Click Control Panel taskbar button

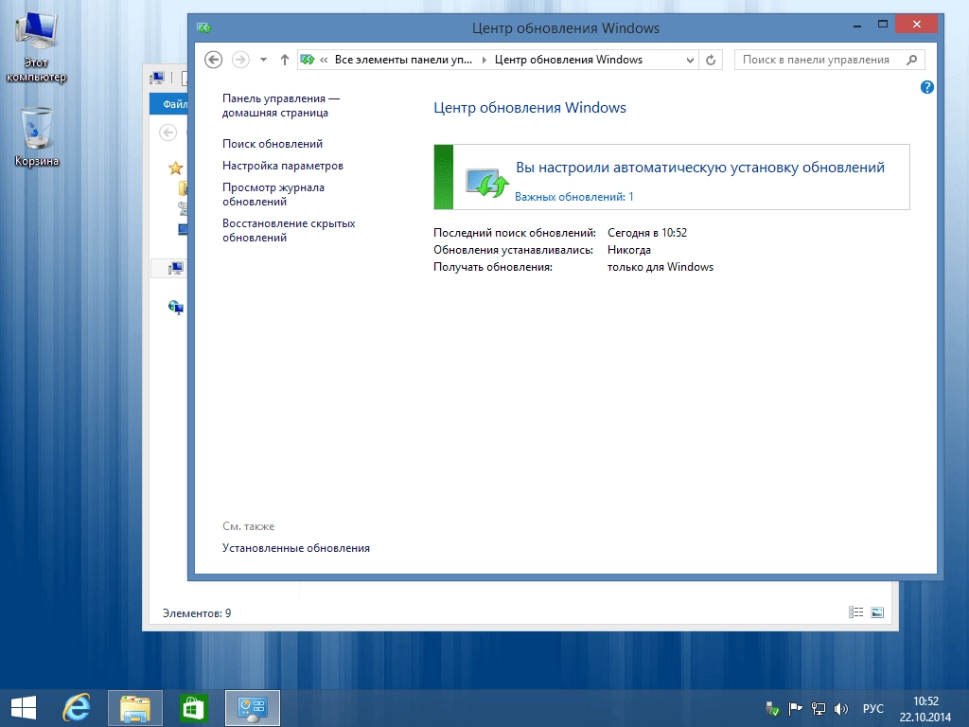(252, 708)
